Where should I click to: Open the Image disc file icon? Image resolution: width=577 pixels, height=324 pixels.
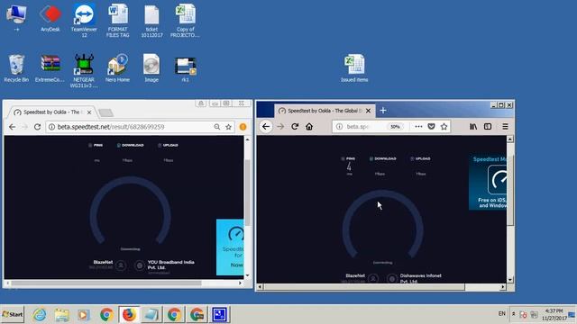pos(151,68)
